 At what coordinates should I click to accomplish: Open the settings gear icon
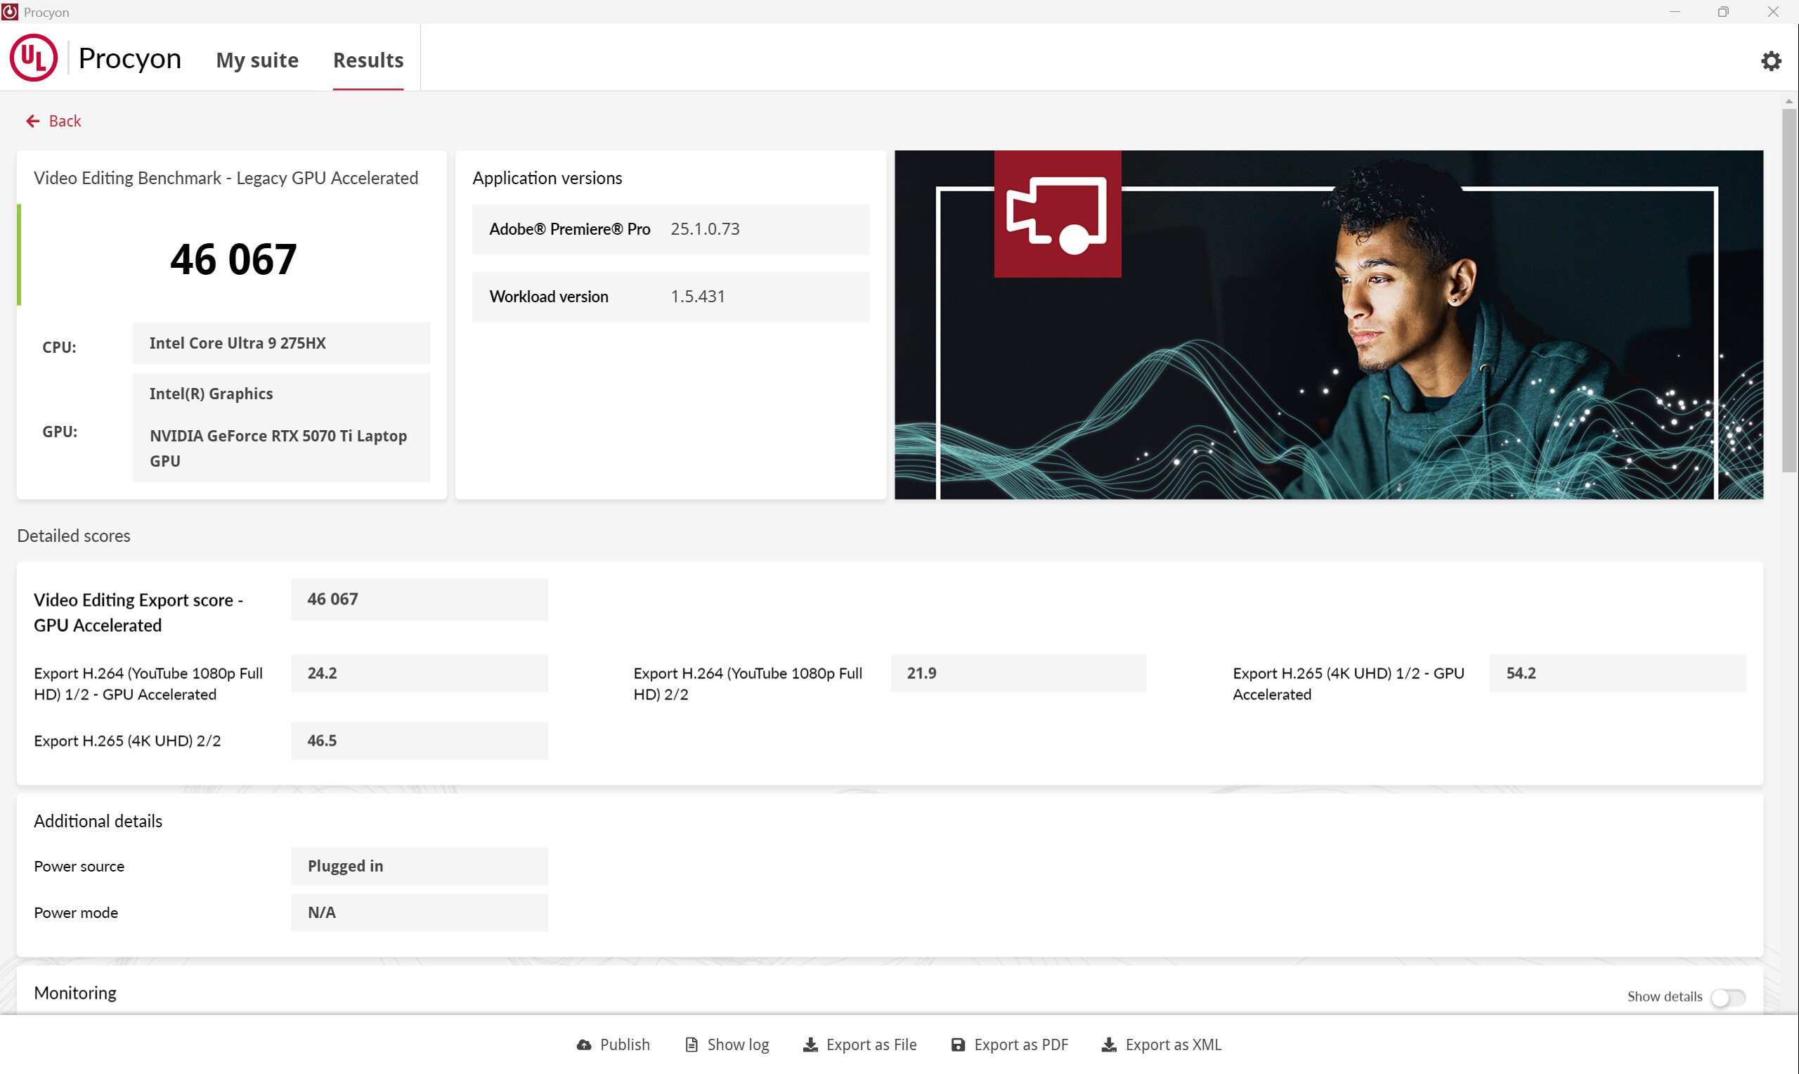1770,60
